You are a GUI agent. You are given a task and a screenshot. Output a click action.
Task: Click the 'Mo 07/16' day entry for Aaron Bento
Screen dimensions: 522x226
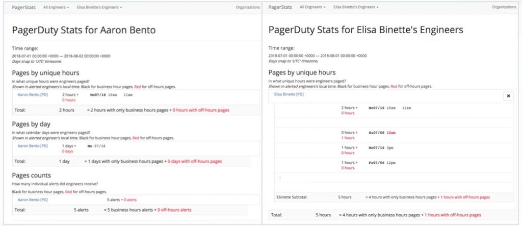(x=96, y=146)
